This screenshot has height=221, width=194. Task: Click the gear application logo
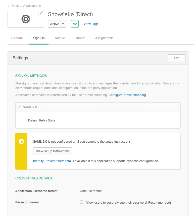(26, 19)
